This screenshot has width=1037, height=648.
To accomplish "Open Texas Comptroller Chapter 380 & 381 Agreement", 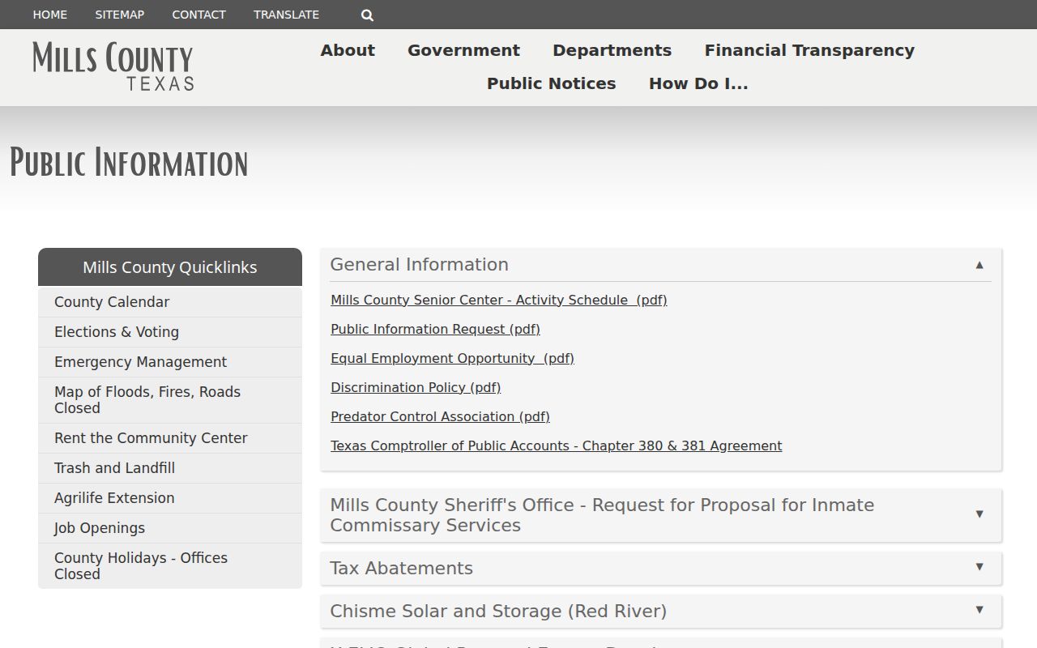I will [557, 446].
